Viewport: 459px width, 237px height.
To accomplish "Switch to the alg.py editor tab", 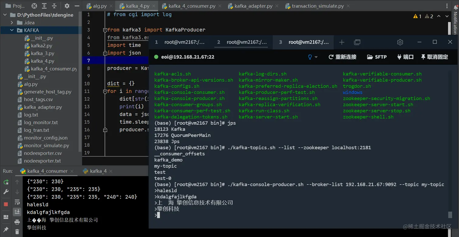I will coord(99,6).
